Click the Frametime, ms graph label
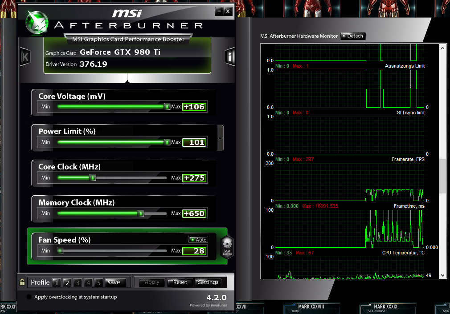This screenshot has height=314, width=450. (x=409, y=206)
